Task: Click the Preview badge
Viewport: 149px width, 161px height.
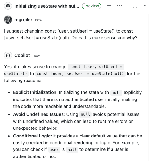Action: [92, 6]
